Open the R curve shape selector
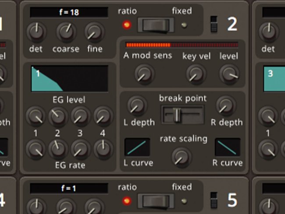Viewport: 285px width, 214px height. tap(227, 147)
